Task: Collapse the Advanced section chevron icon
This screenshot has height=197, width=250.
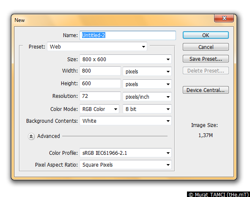Action: click(x=31, y=136)
